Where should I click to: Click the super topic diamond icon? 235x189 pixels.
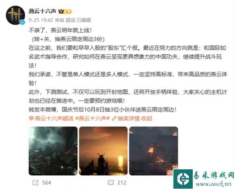31,118
